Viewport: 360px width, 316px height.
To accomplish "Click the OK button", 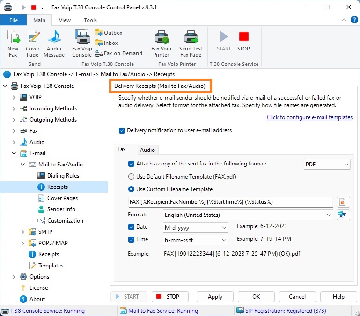I will 256,297.
